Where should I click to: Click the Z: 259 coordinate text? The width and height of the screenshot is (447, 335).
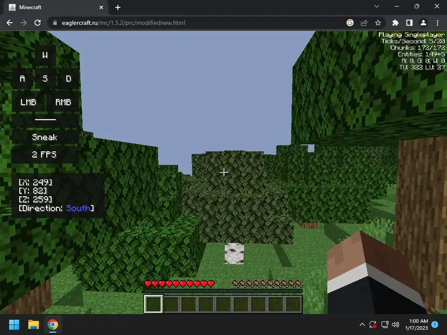point(36,199)
